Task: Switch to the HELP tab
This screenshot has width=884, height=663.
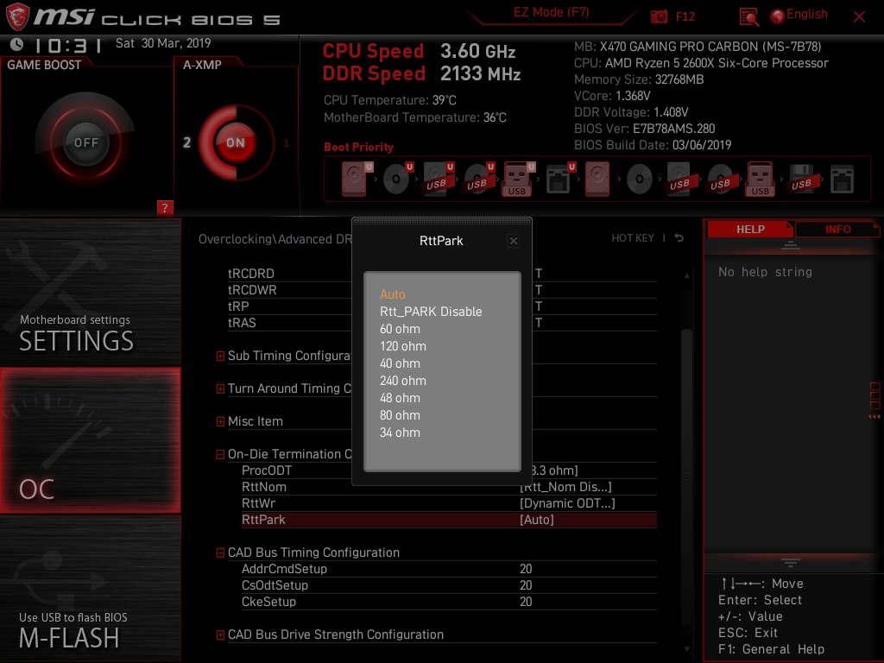Action: tap(750, 230)
